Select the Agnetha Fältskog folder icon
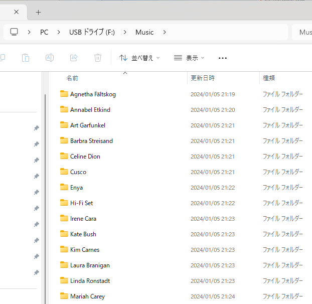Screen dimensions: 312x304 coord(64,94)
